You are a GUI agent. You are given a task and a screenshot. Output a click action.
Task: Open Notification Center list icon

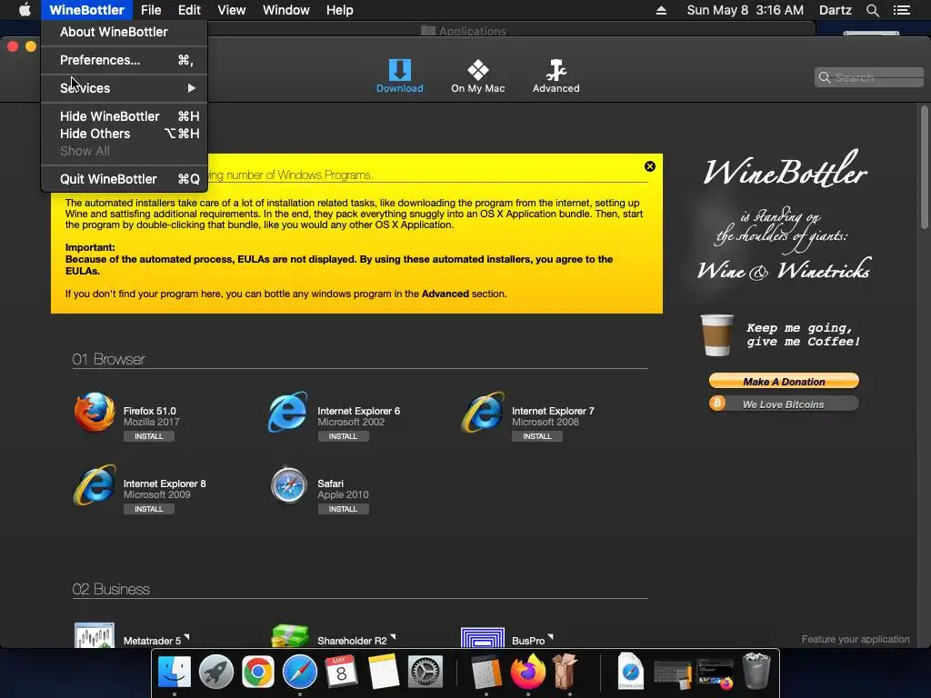(x=902, y=10)
